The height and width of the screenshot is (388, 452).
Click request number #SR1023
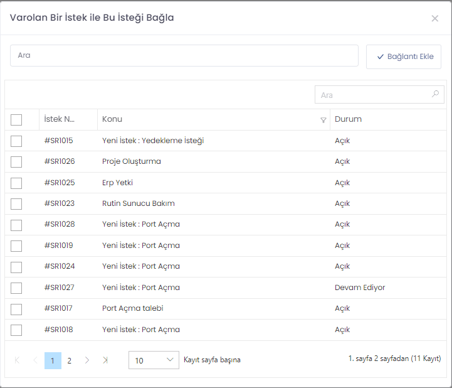point(60,203)
